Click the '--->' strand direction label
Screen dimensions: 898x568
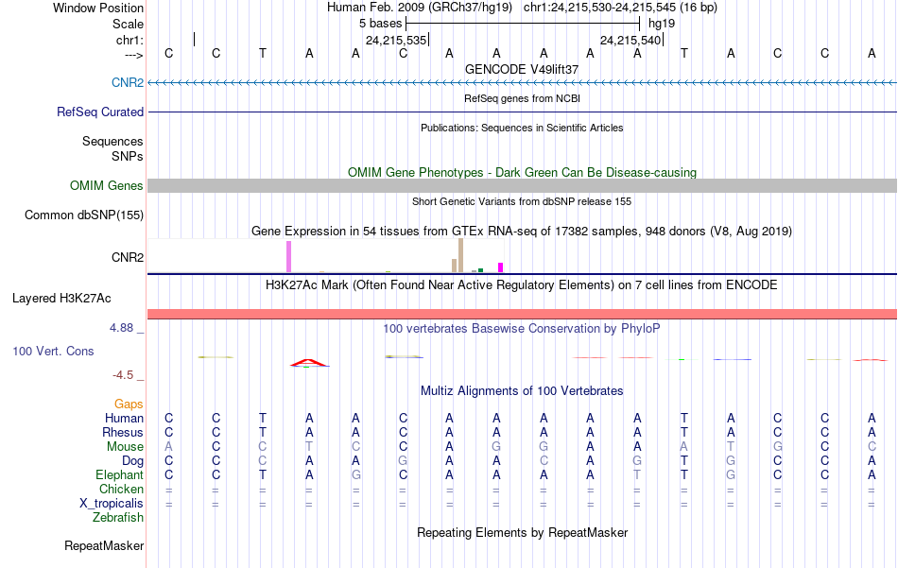134,55
